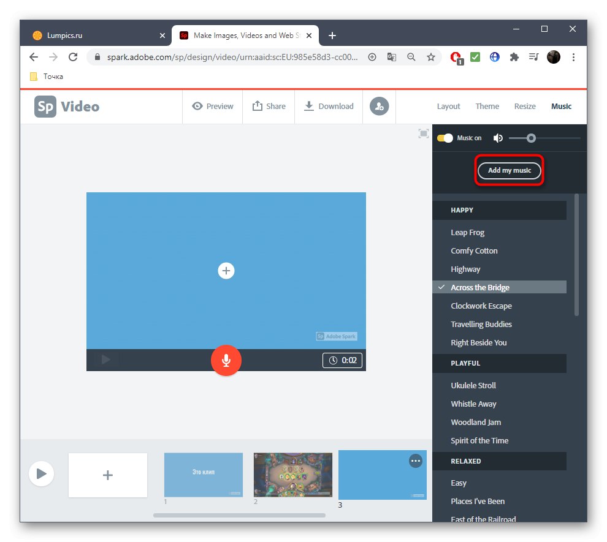Screen dimensions: 607x542
Task: Open video Preview
Action: click(x=212, y=106)
